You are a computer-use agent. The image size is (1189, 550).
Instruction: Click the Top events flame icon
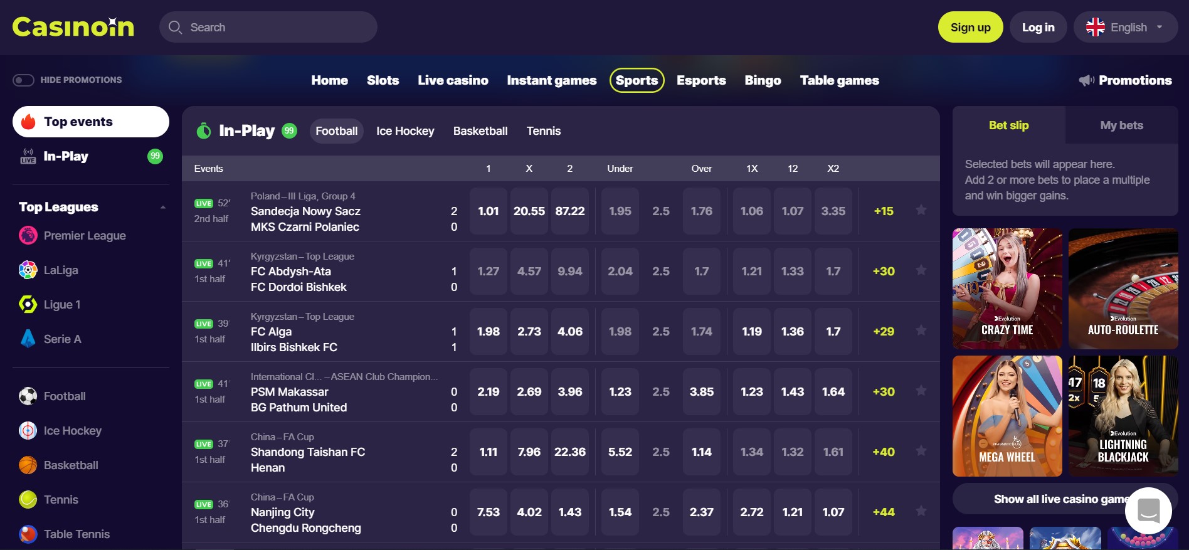28,122
